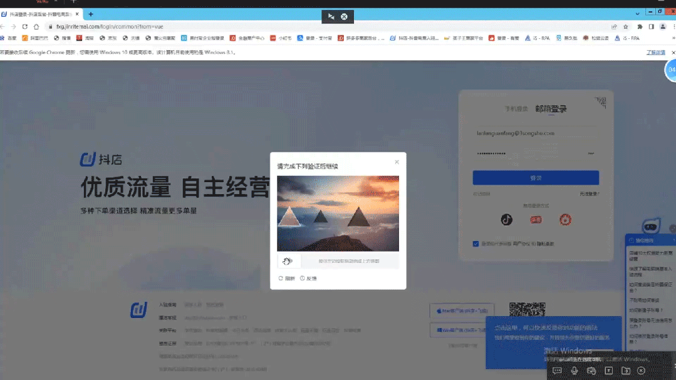Click the Douyin login icon

[x=506, y=219]
